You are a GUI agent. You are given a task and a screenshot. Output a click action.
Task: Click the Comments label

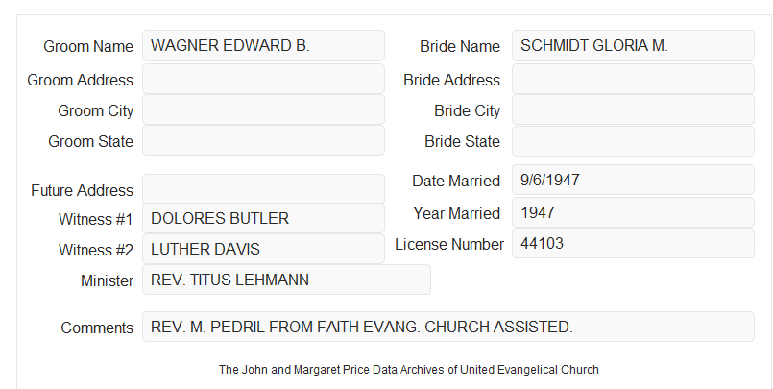click(x=97, y=328)
